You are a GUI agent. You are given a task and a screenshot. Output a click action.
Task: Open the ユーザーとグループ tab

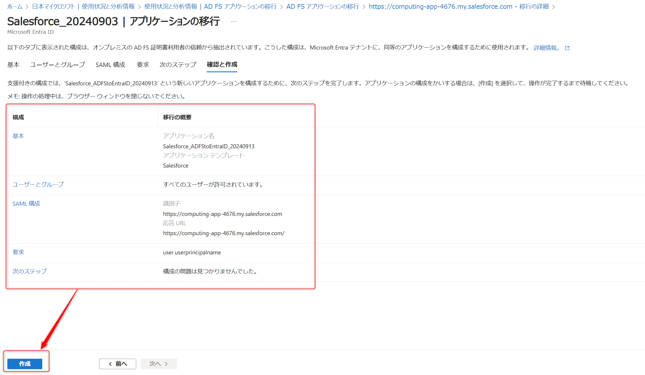(x=57, y=65)
